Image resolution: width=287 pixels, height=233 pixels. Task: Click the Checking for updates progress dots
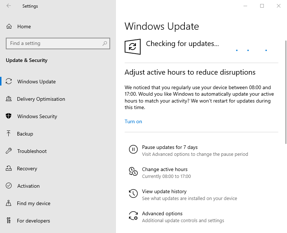(x=251, y=50)
